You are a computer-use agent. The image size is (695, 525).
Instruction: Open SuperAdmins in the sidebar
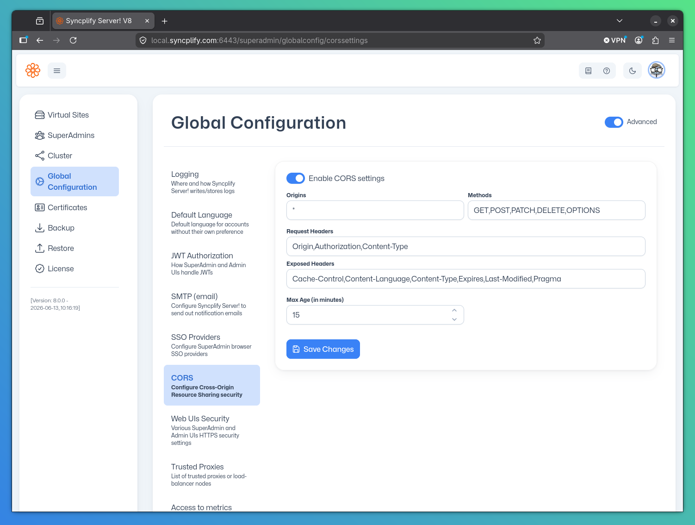point(74,135)
